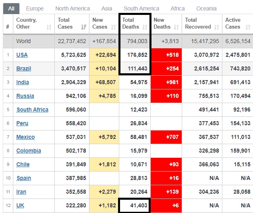Screen dimensions: 253x213
Task: Switch to the Africa tab
Action: click(178, 8)
